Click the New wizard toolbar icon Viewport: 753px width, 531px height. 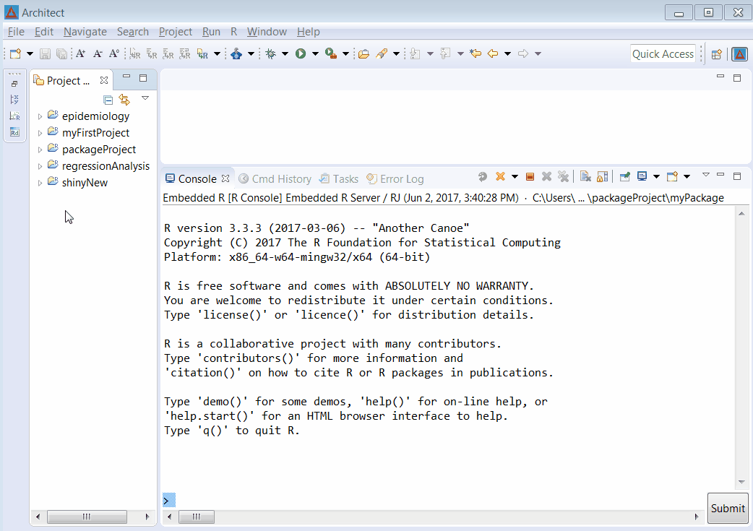tap(15, 53)
